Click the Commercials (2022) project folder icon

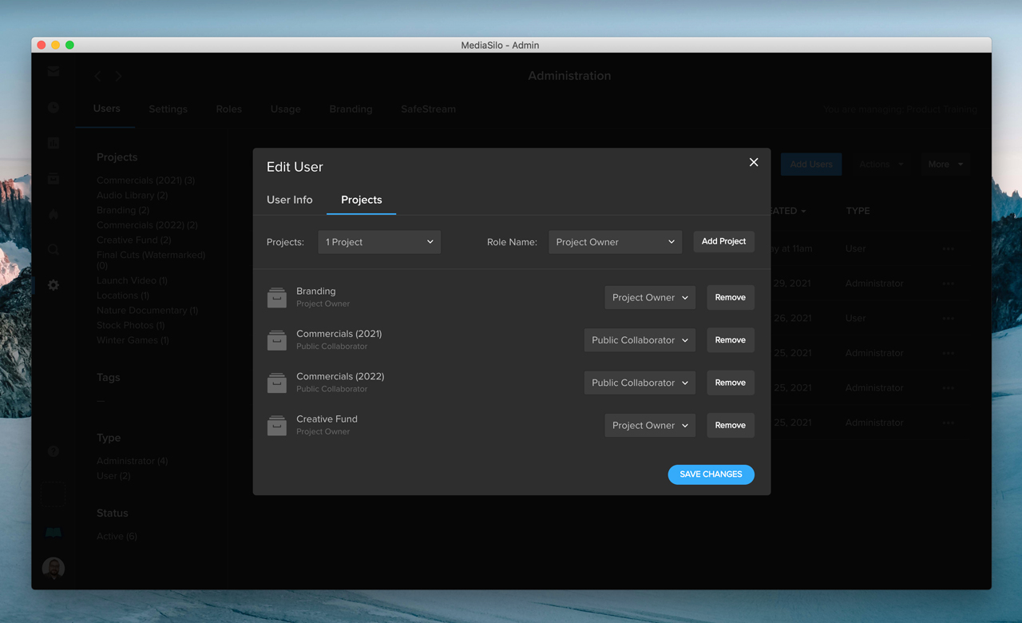277,383
